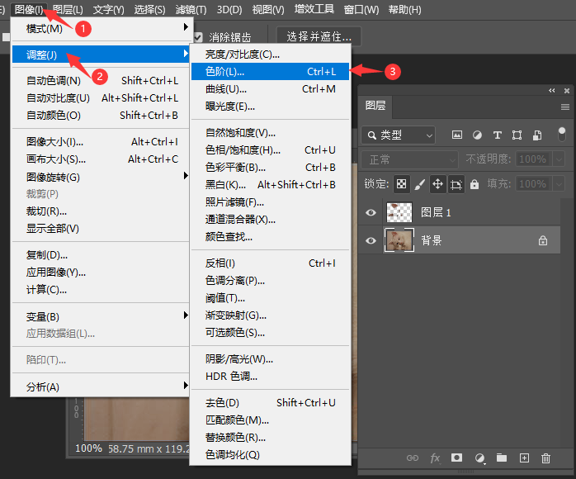This screenshot has height=479, width=576.
Task: Filter layers by adjustment layer icon
Action: pos(477,135)
